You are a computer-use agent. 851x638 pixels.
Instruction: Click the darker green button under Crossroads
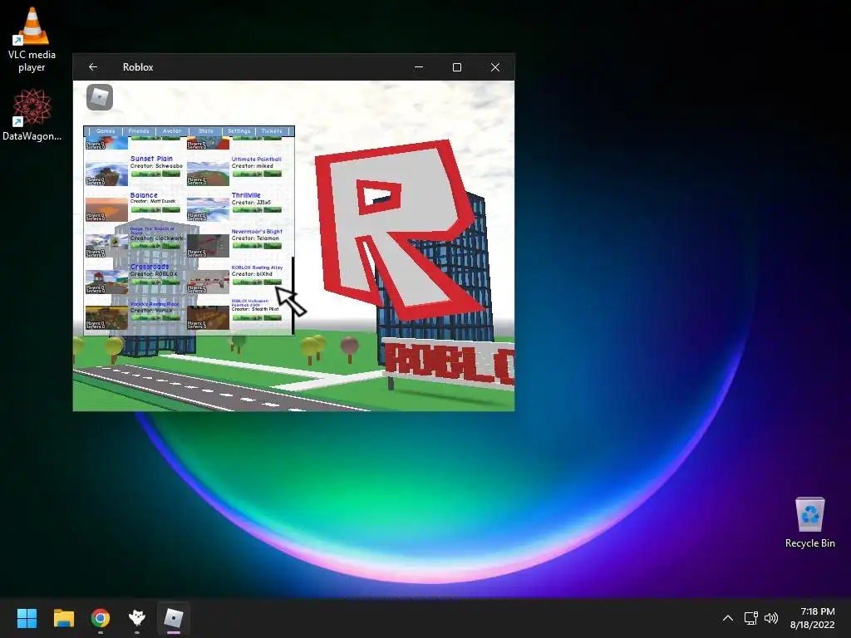pyautogui.click(x=171, y=282)
